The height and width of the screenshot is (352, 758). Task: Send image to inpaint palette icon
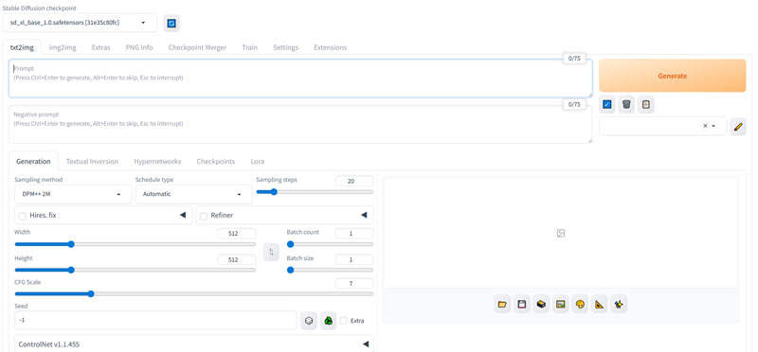[580, 304]
